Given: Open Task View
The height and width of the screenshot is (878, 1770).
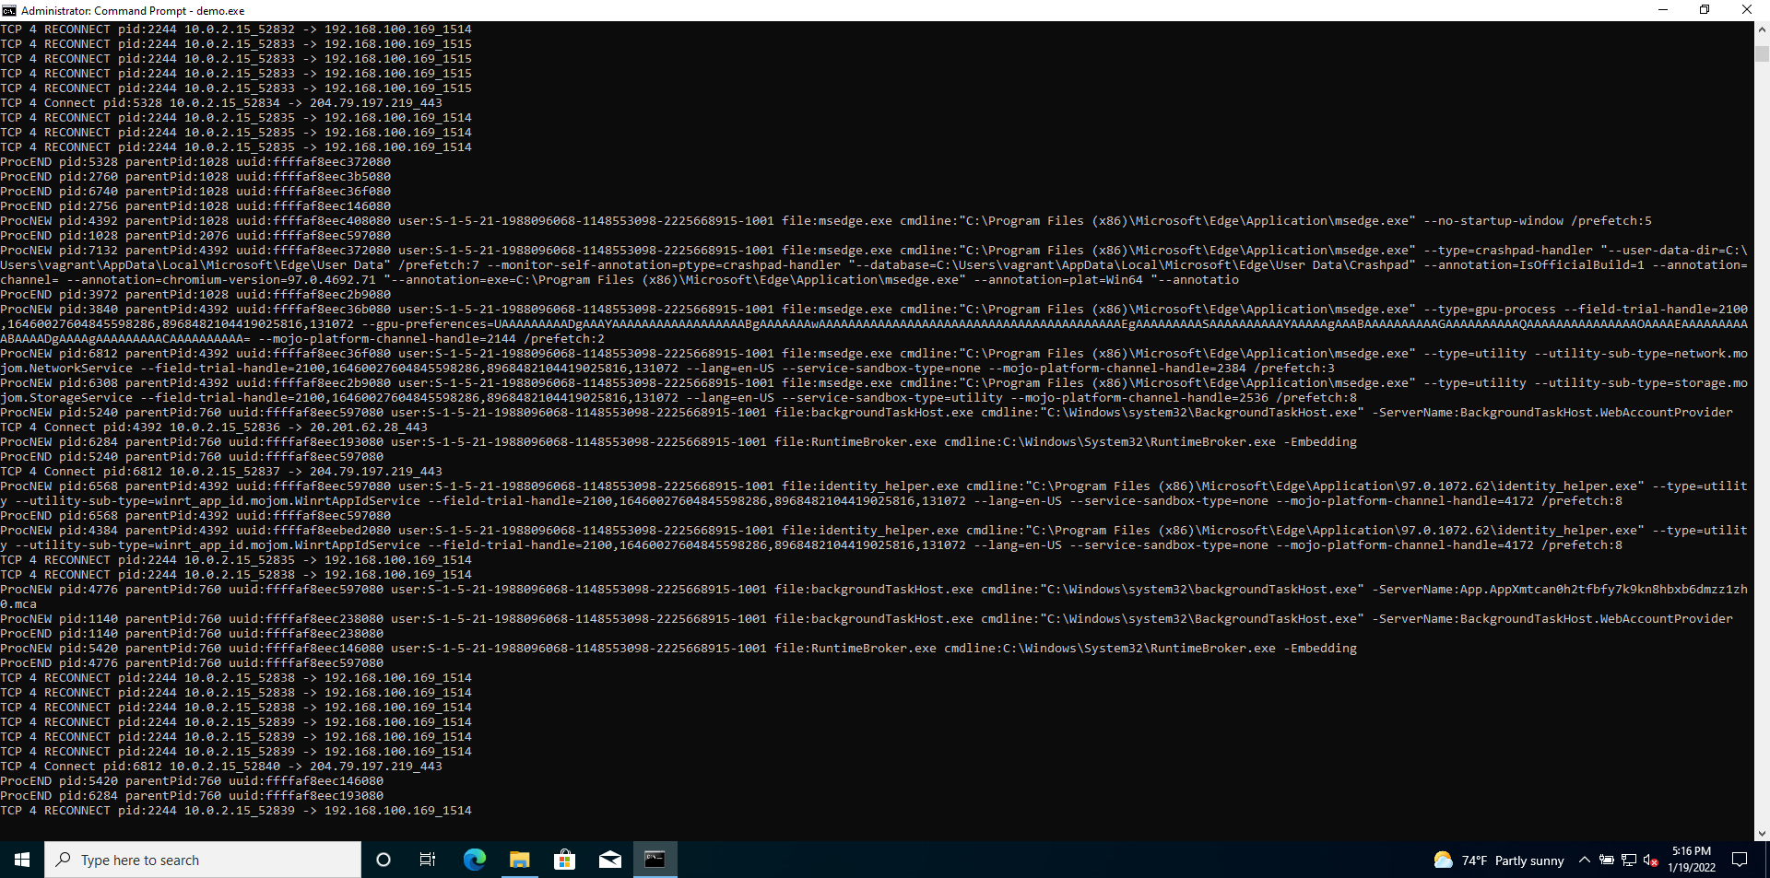Looking at the screenshot, I should coord(428,860).
